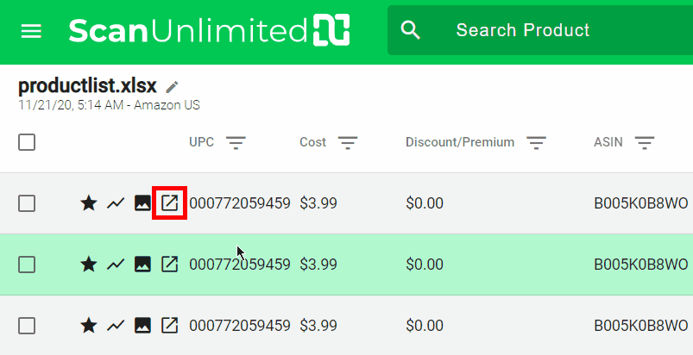693x355 pixels.
Task: Open the ASIN column filter
Action: [645, 142]
